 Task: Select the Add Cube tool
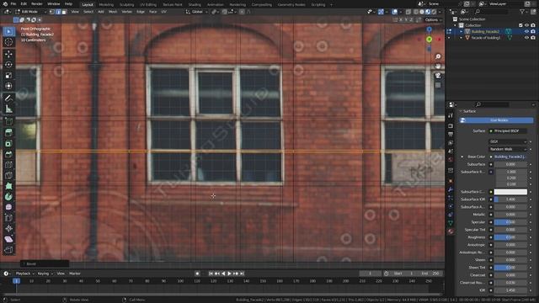pos(8,121)
